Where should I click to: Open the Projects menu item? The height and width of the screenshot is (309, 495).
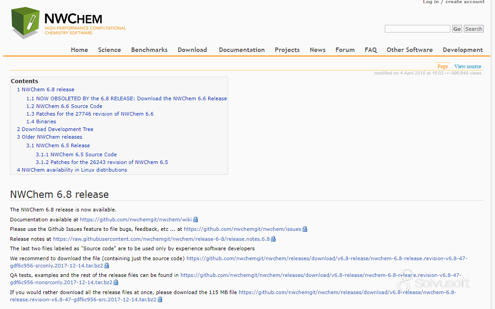(x=287, y=50)
